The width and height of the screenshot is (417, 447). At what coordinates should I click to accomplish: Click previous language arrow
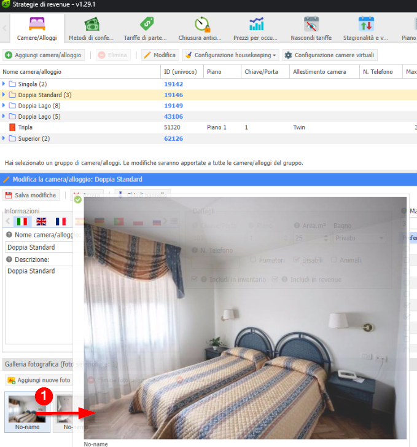tap(8, 221)
